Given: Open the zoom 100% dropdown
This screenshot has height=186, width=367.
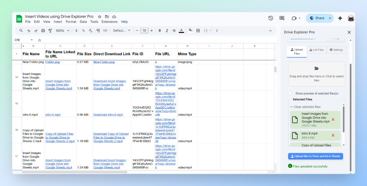Looking at the screenshot, I should coord(62,31).
